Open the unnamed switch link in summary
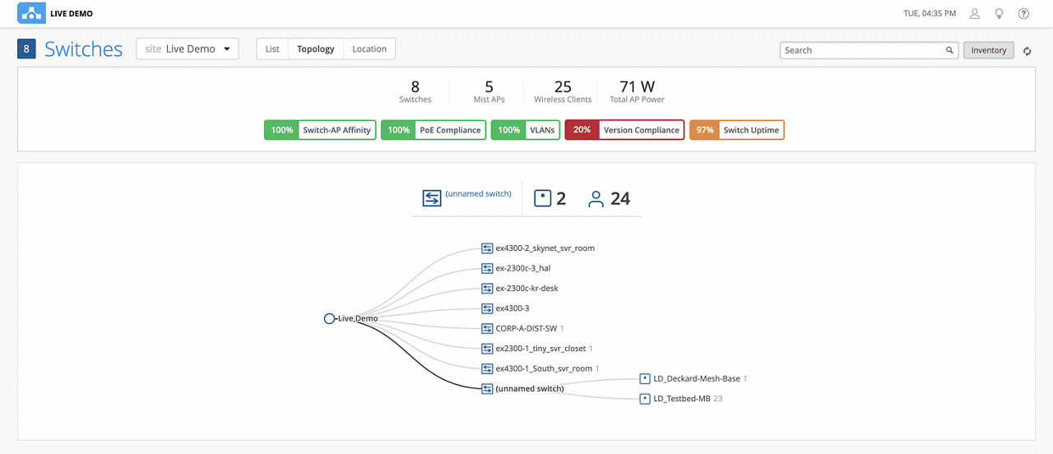This screenshot has height=454, width=1053. [478, 194]
